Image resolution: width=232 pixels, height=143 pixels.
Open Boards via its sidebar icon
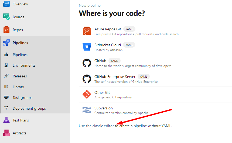(x=6, y=17)
